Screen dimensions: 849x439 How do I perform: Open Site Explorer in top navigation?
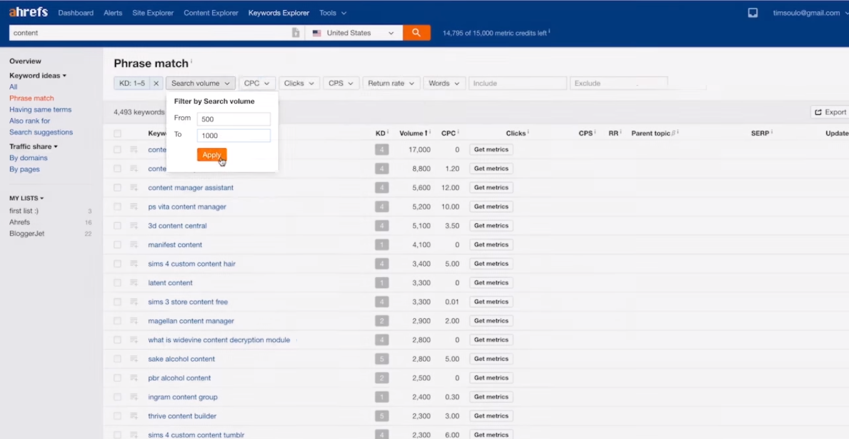pos(153,13)
